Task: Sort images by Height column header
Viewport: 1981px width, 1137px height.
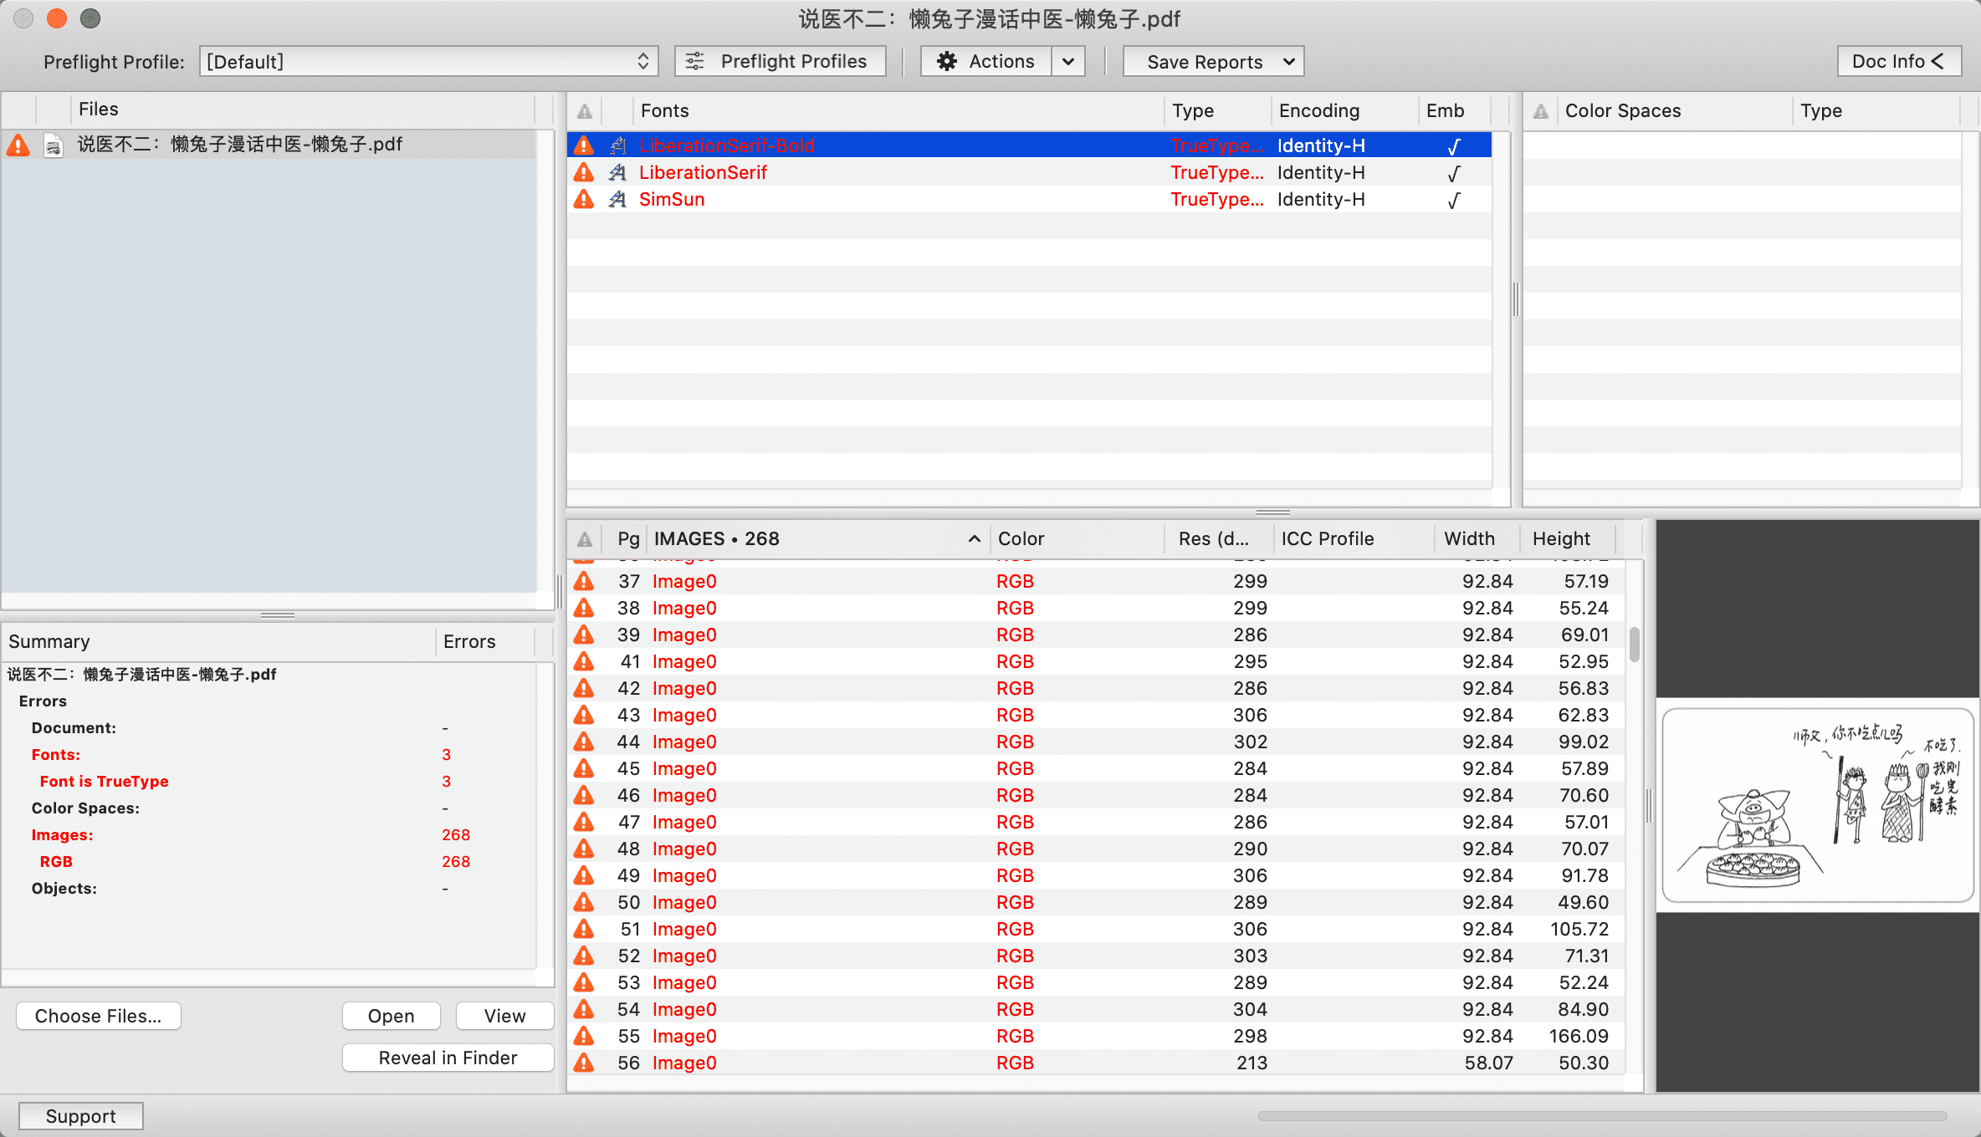Action: click(1569, 539)
